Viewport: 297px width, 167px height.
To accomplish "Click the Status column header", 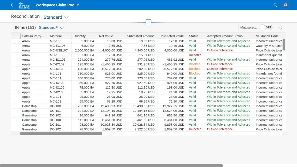I will (x=194, y=36).
